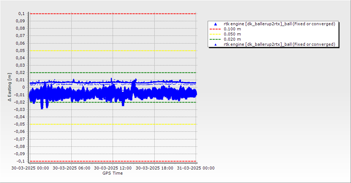351x183 pixels.
Task: Click the upper red dashed threshold line in plot
Action: pos(110,14)
